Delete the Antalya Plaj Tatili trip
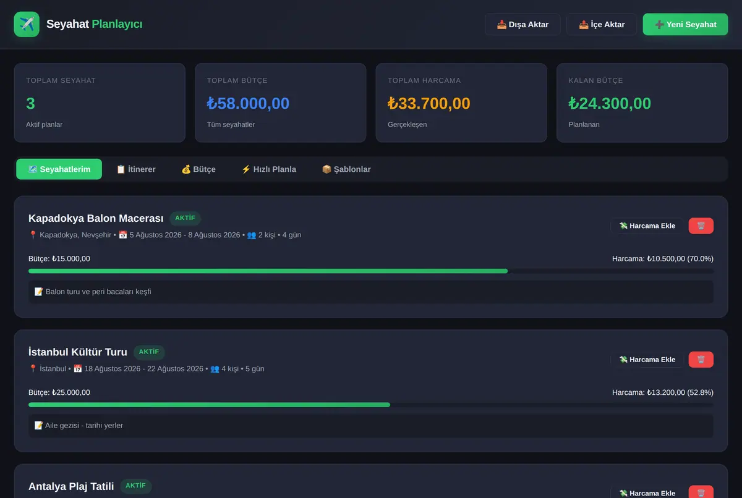This screenshot has height=498, width=742. (x=701, y=492)
